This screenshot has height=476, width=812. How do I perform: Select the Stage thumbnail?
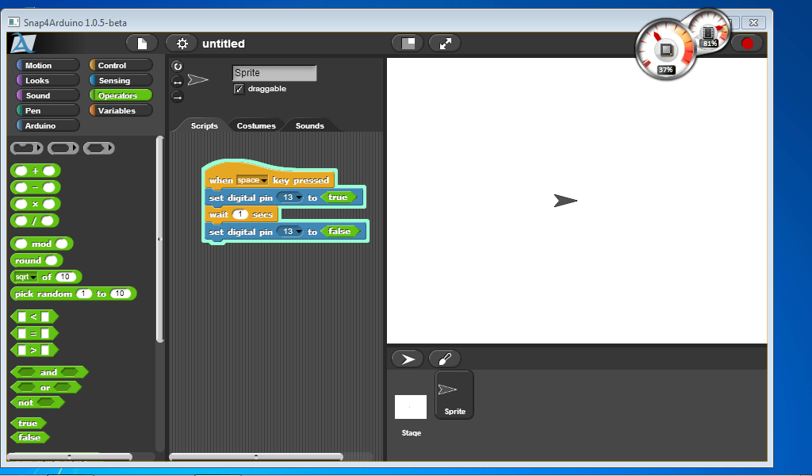point(411,407)
